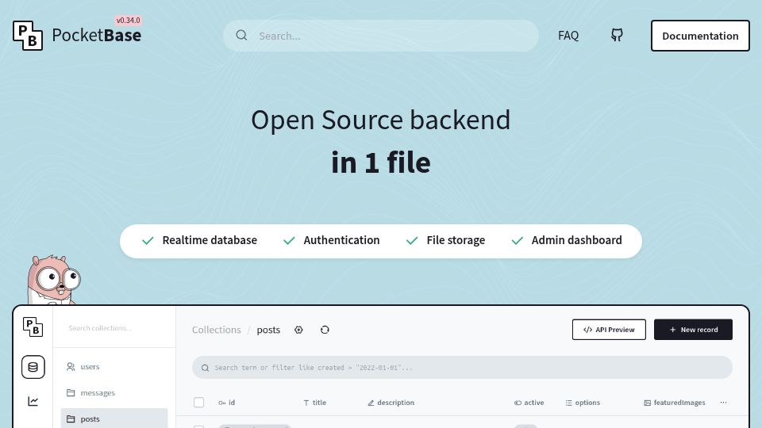Click the Authentication feature label

coord(341,240)
